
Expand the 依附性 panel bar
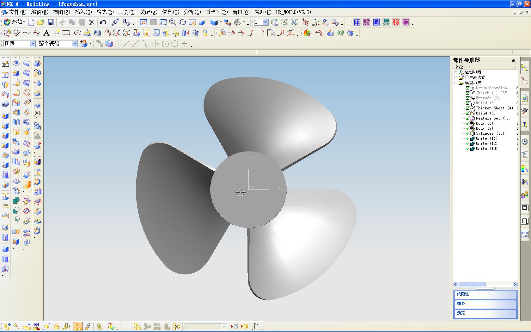485,294
